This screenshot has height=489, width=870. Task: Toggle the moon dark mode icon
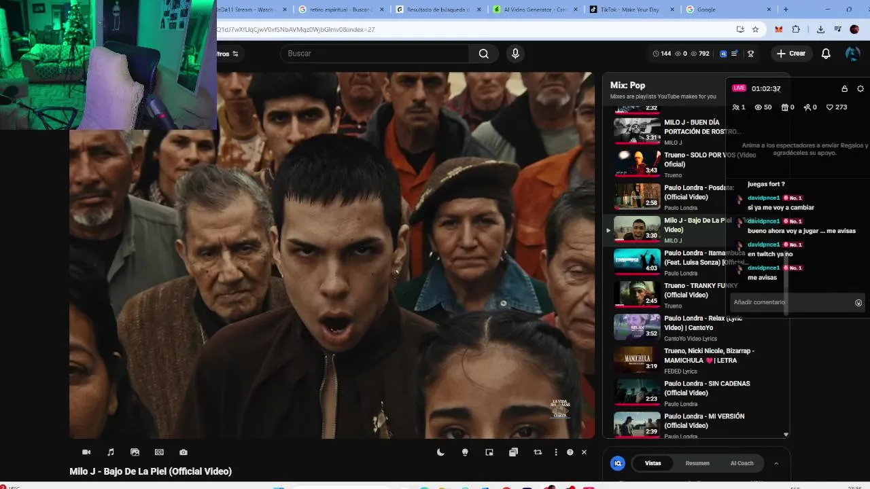440,452
